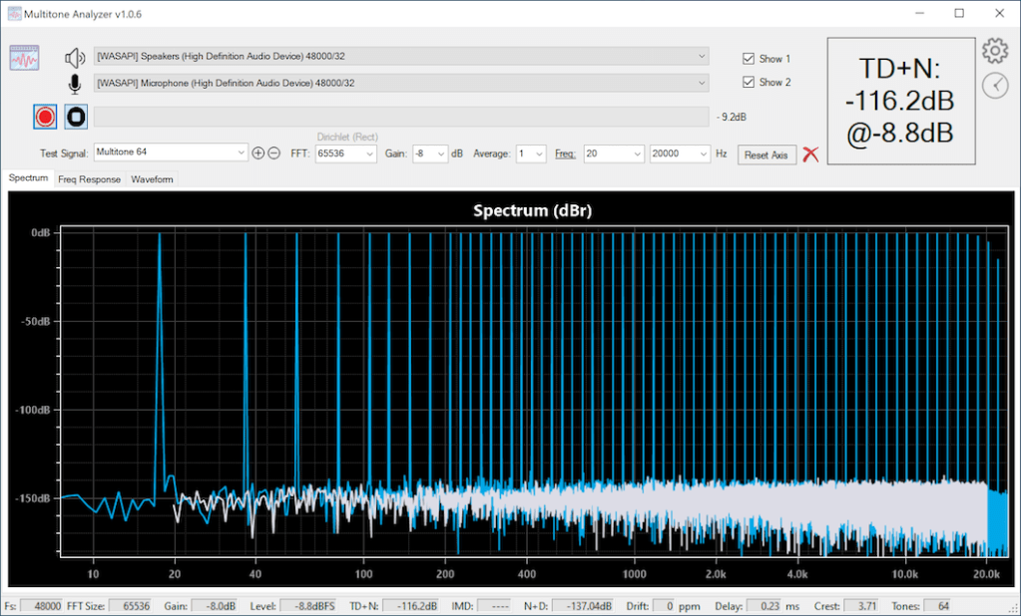Expand the Test Signal Multitone 64 dropdown
Viewport: 1021px width, 616px height.
(171, 154)
